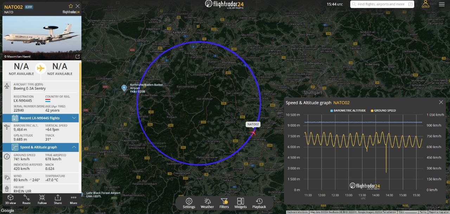Toggle the Ground Speed legend series
Screen dimensions: 450x214
(x=383, y=111)
